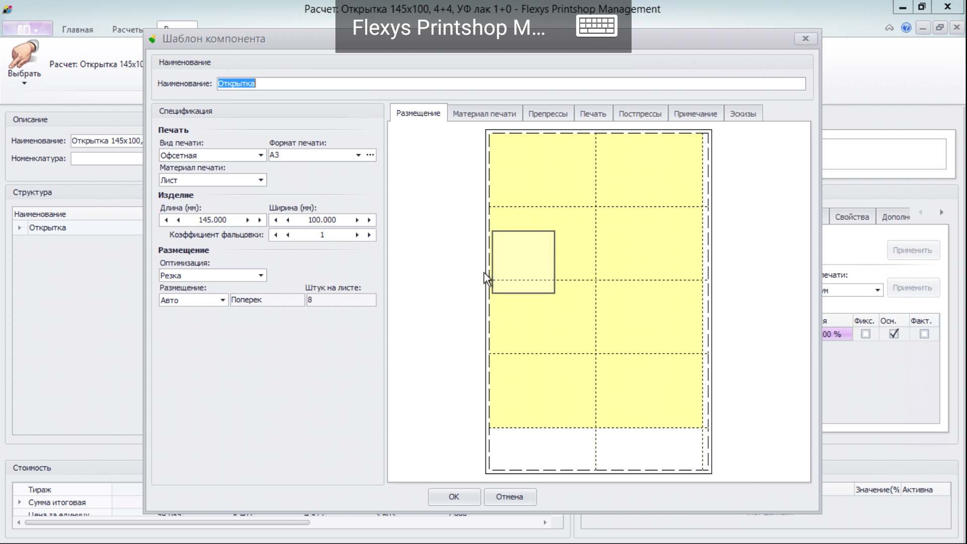The image size is (967, 544).
Task: Decrease Длина value with inner left arrow
Action: pos(178,220)
